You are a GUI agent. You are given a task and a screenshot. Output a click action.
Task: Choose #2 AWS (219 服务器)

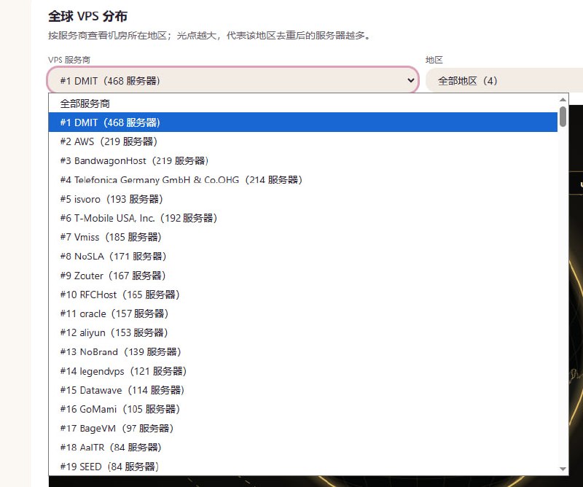[x=302, y=141]
